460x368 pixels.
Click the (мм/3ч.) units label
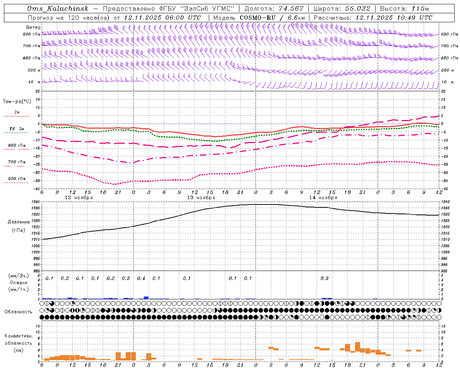click(18, 276)
